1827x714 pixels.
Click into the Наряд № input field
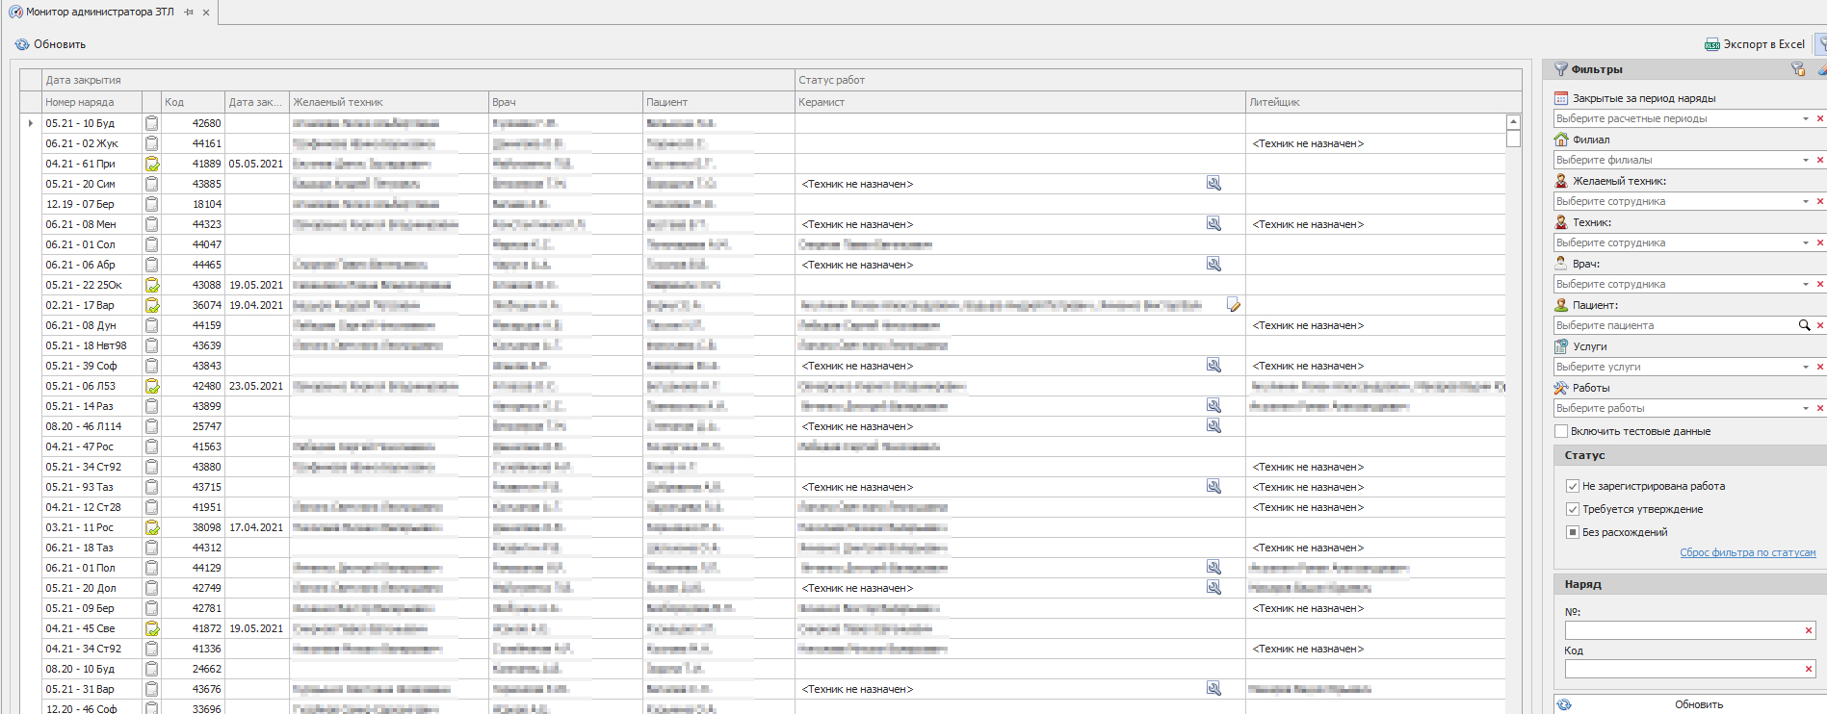click(1683, 630)
